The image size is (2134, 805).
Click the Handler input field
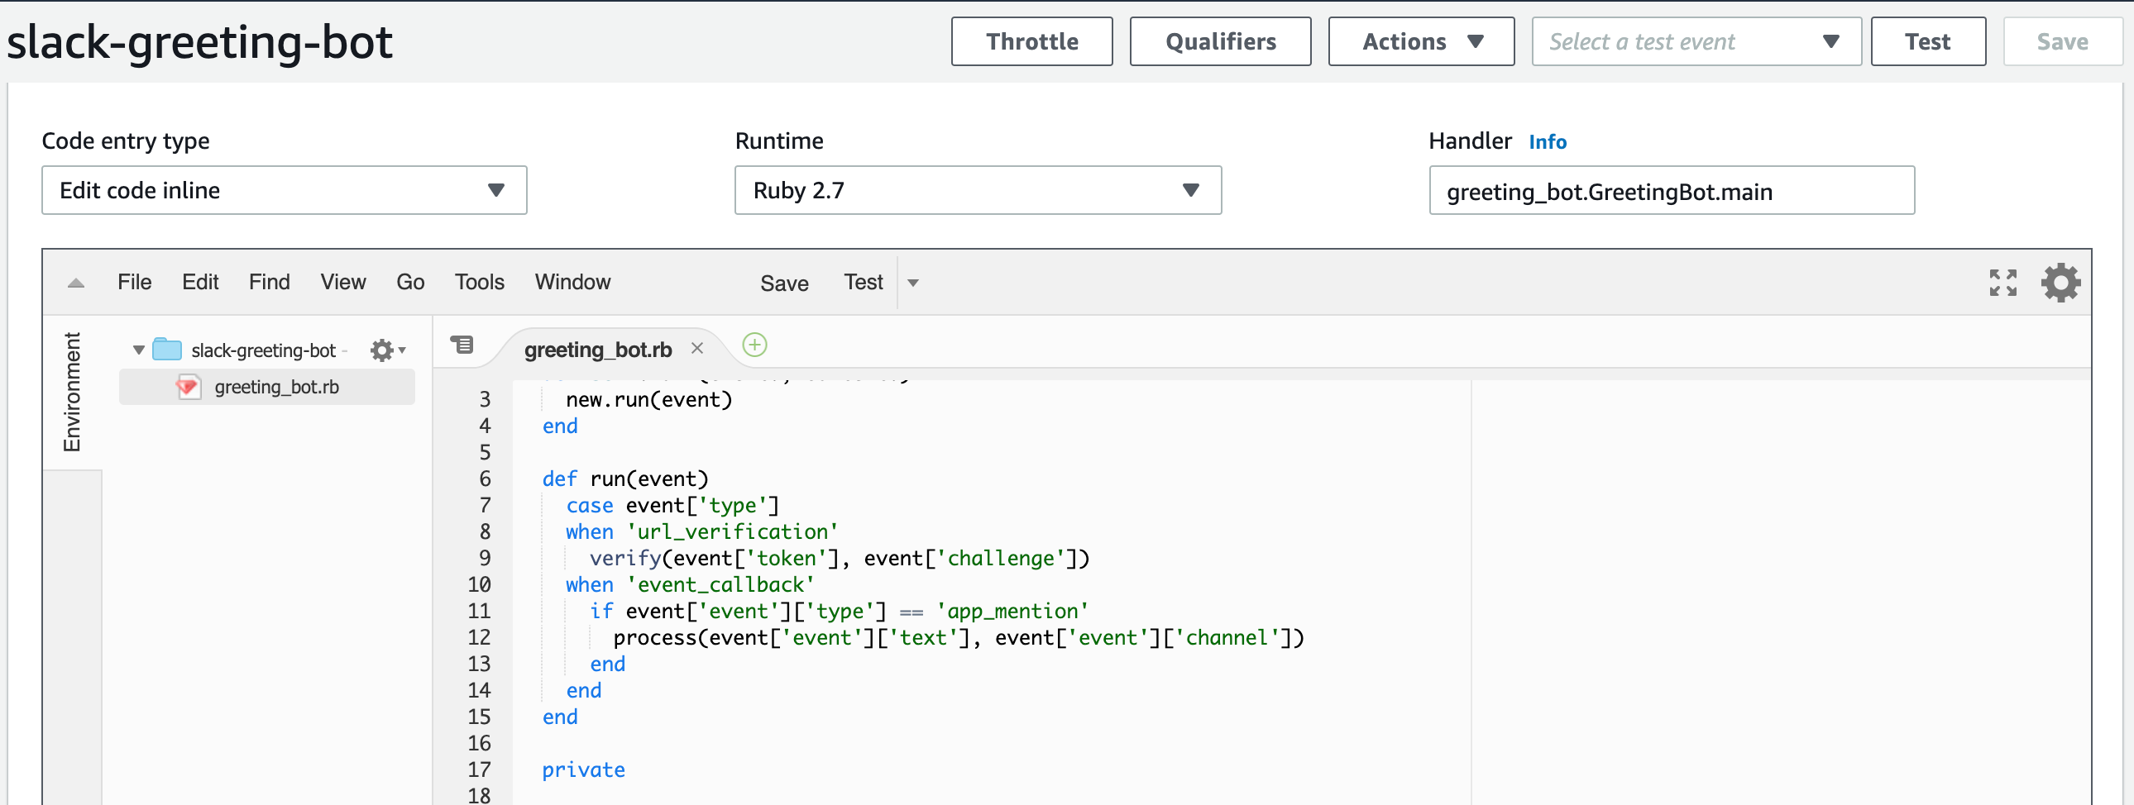click(x=1672, y=191)
